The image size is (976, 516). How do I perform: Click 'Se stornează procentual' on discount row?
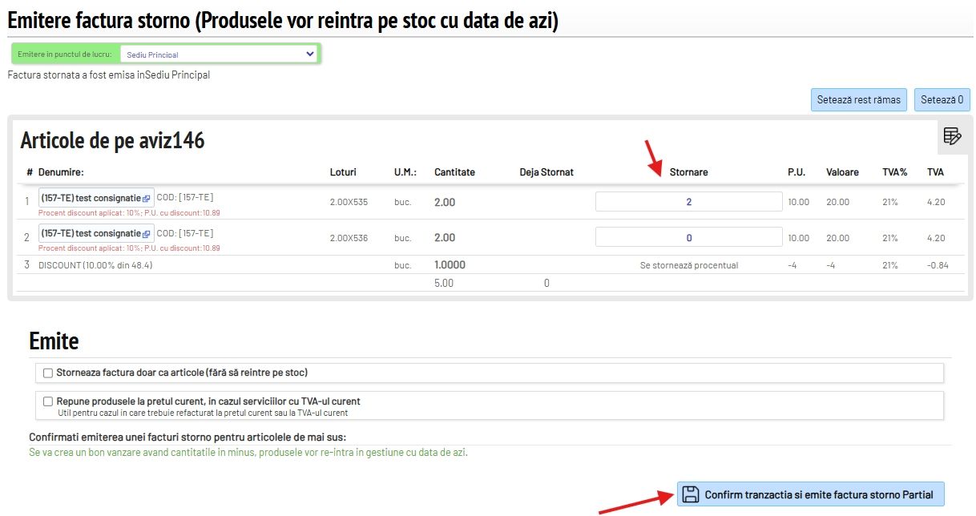point(688,265)
